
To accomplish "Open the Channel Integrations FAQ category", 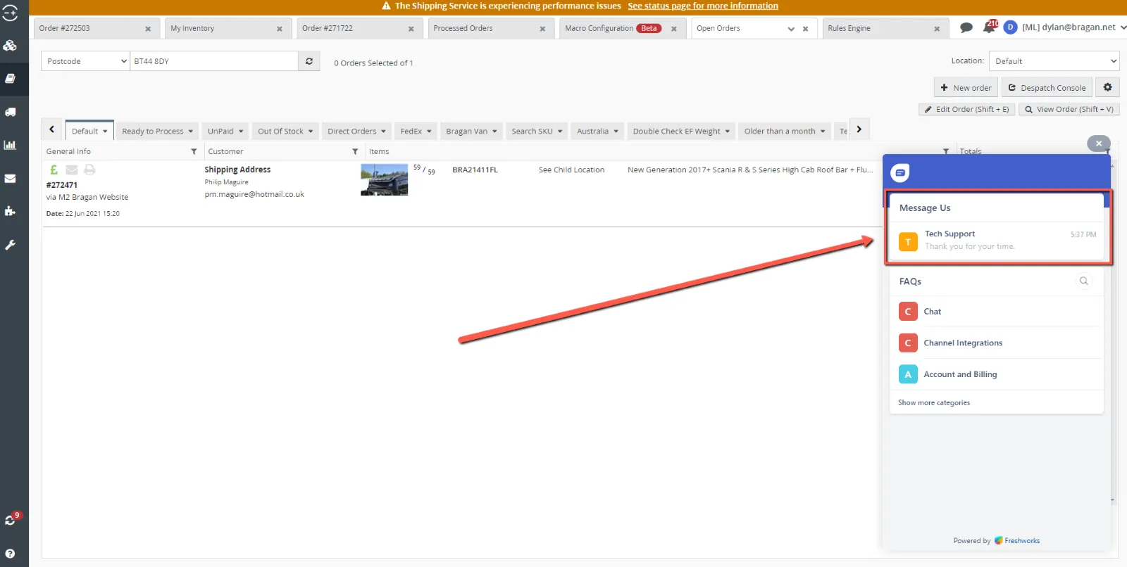I will coord(997,343).
